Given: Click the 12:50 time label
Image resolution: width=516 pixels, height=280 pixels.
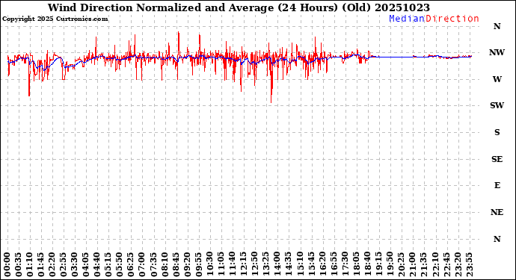Looking at the screenshot, I should tap(254, 264).
